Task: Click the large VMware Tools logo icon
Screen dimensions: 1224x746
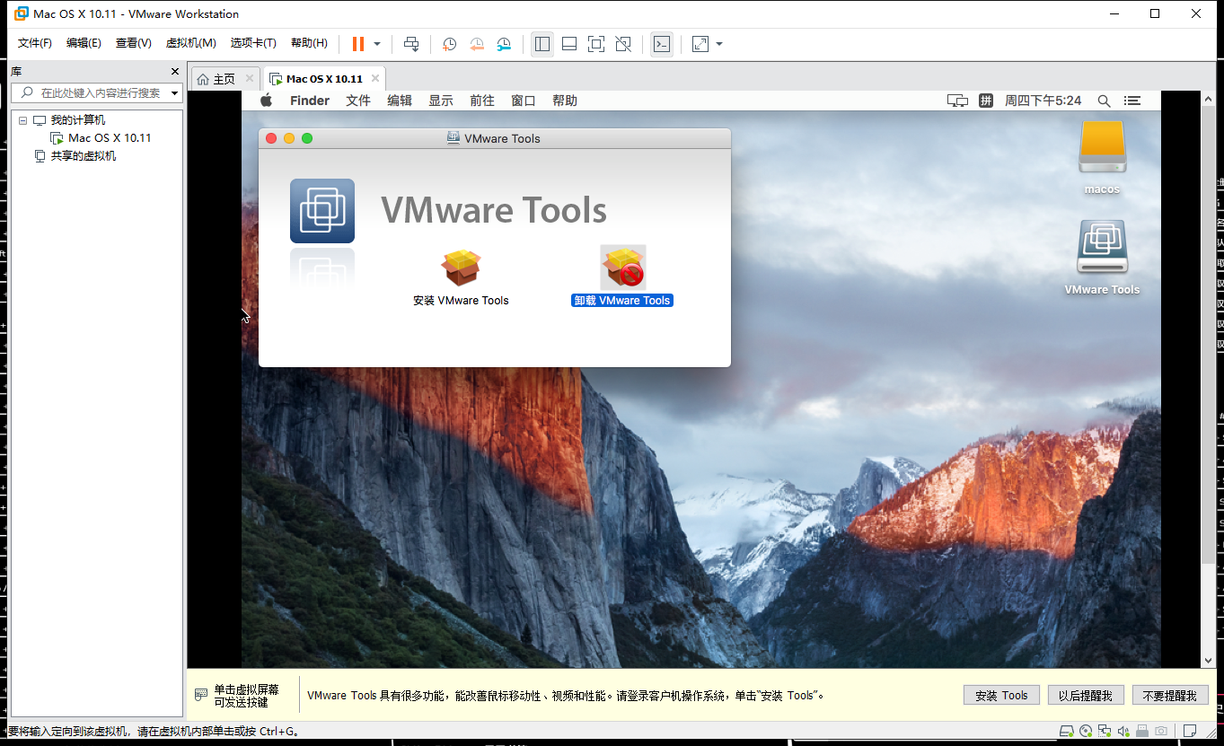Action: point(322,211)
